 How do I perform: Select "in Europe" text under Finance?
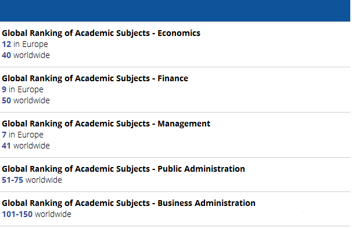coord(26,89)
